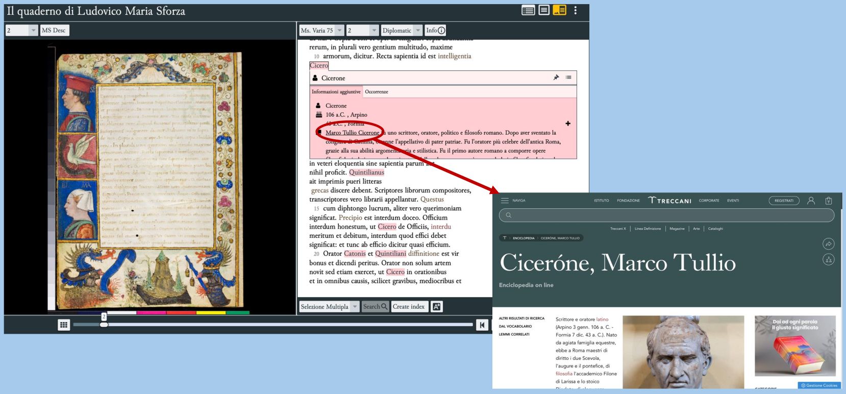Screen dimensions: 846x394
Task: Click the Create index button
Action: tap(408, 307)
